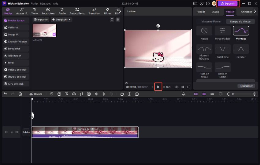Open the Enregistrer dropdown in media panel
260x165 pixels.
click(61, 20)
